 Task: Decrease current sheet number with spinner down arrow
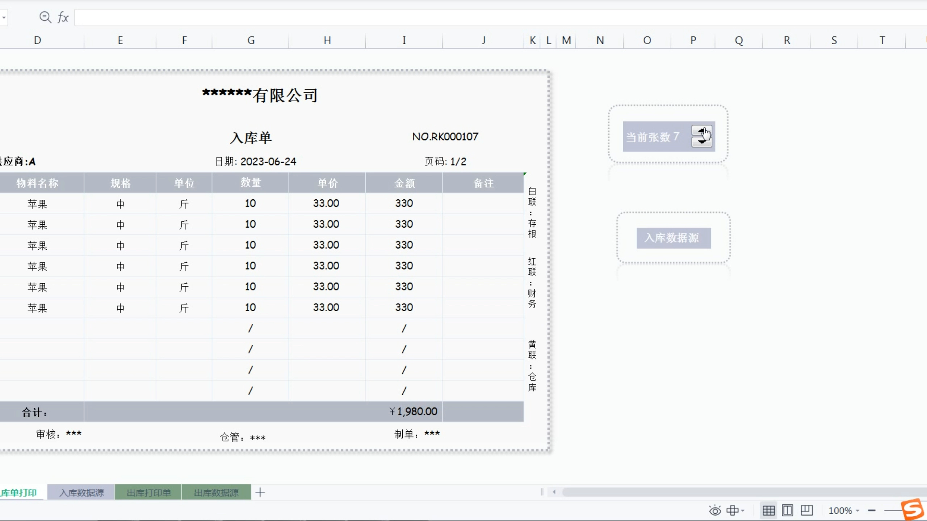click(x=702, y=142)
